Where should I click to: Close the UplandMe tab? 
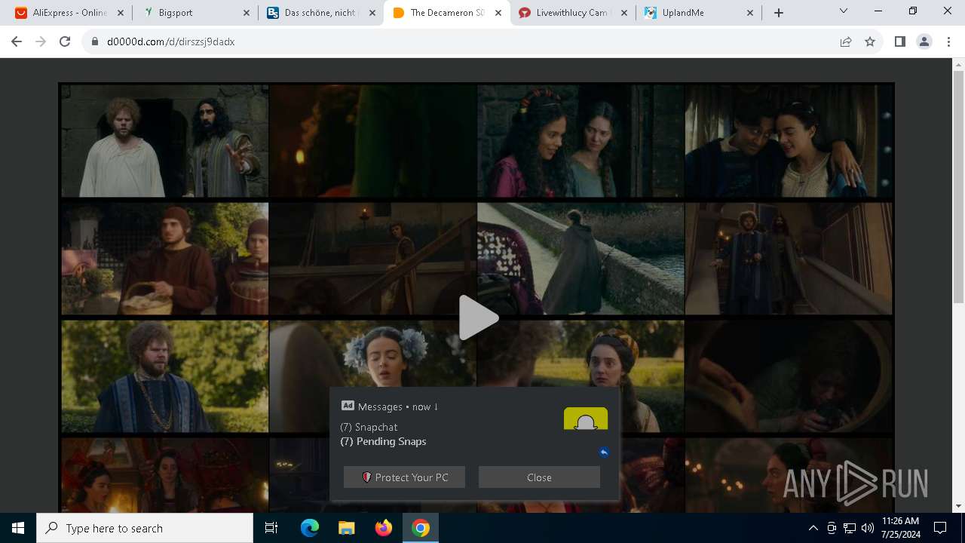pos(749,13)
